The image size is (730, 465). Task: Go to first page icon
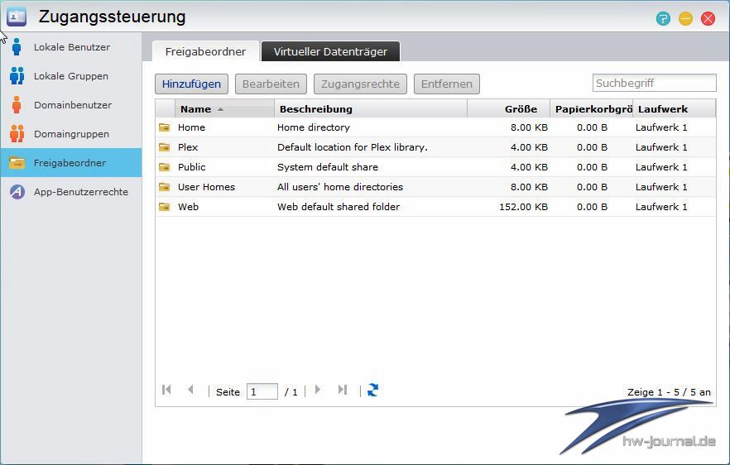(166, 390)
